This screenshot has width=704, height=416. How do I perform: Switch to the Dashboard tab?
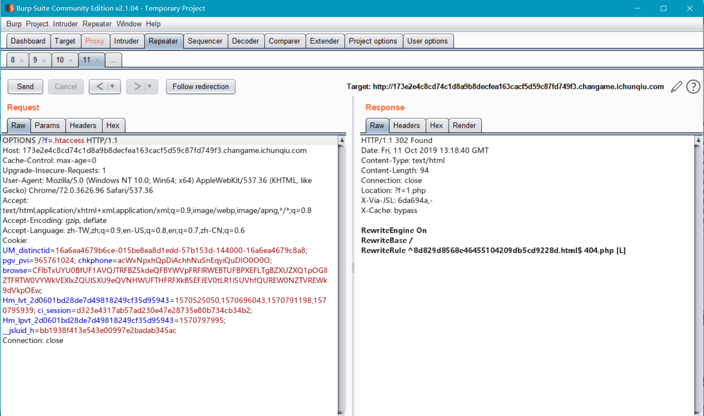click(x=28, y=41)
